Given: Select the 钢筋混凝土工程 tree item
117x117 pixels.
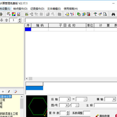Looking at the screenshot, I should tap(9, 114).
